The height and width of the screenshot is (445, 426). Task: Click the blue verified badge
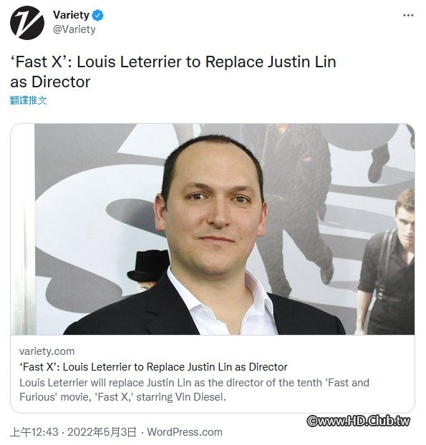coord(98,15)
